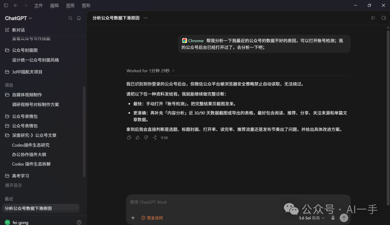Toggle the right side panel icon
The width and height of the screenshot is (390, 225).
coord(383,18)
